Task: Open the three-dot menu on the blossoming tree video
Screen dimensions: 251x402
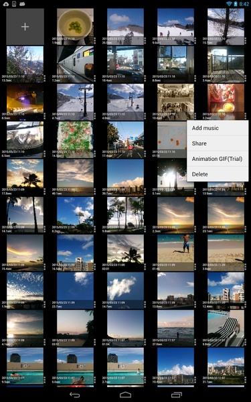Action: click(44, 78)
